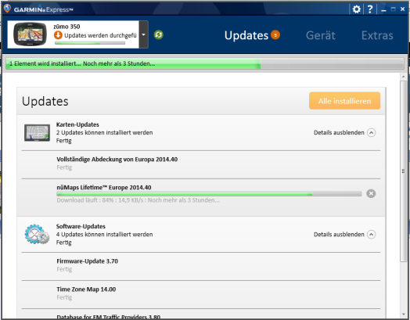Open help via the question mark icon
This screenshot has width=410, height=320.
click(370, 9)
